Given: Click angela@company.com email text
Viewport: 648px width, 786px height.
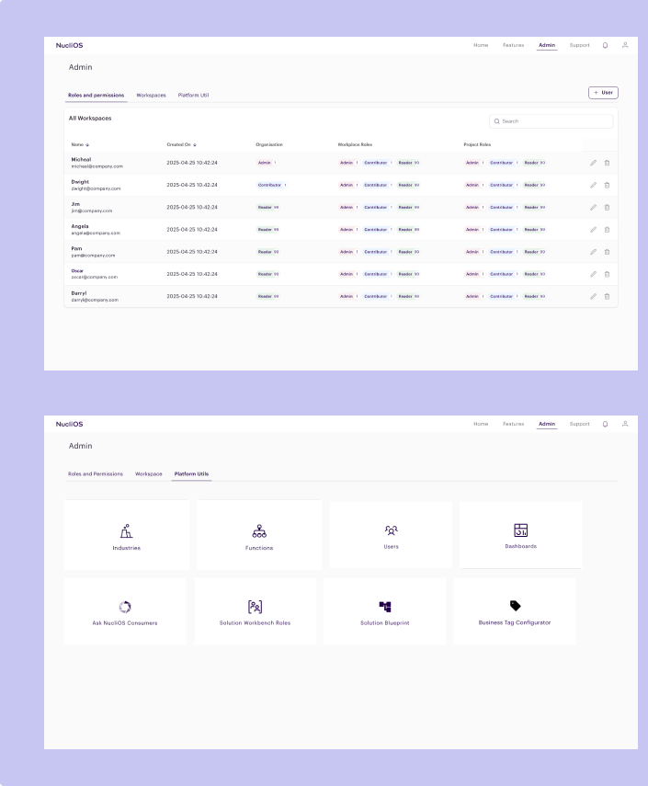Looking at the screenshot, I should click(96, 234).
